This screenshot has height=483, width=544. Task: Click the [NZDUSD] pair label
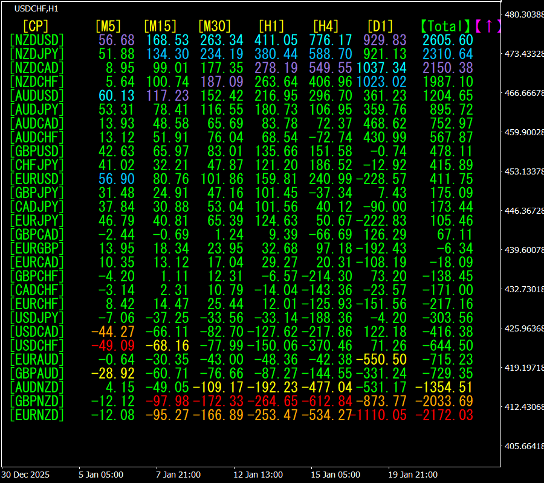tap(37, 40)
